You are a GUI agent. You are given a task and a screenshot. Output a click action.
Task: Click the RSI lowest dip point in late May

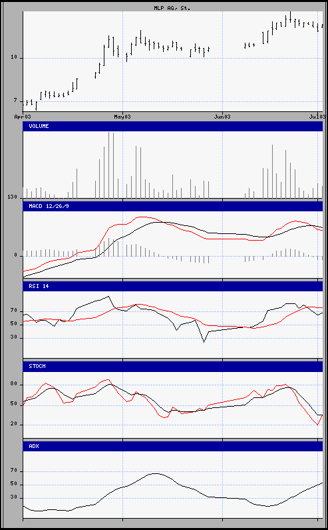(204, 342)
